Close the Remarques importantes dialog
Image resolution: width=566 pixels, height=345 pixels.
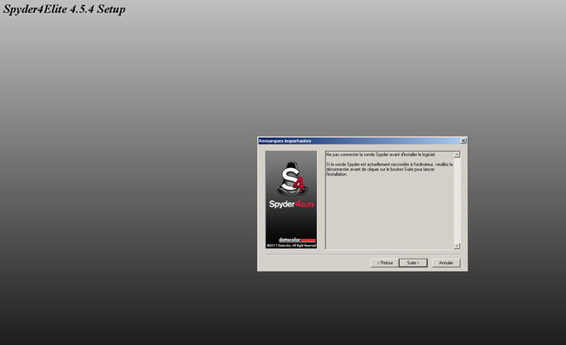[x=463, y=141]
